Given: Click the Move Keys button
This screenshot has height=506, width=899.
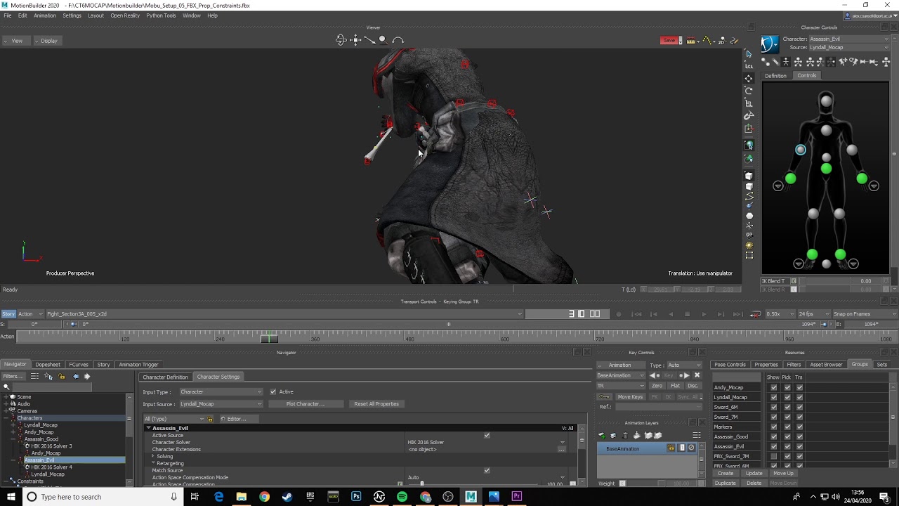Looking at the screenshot, I should point(630,396).
